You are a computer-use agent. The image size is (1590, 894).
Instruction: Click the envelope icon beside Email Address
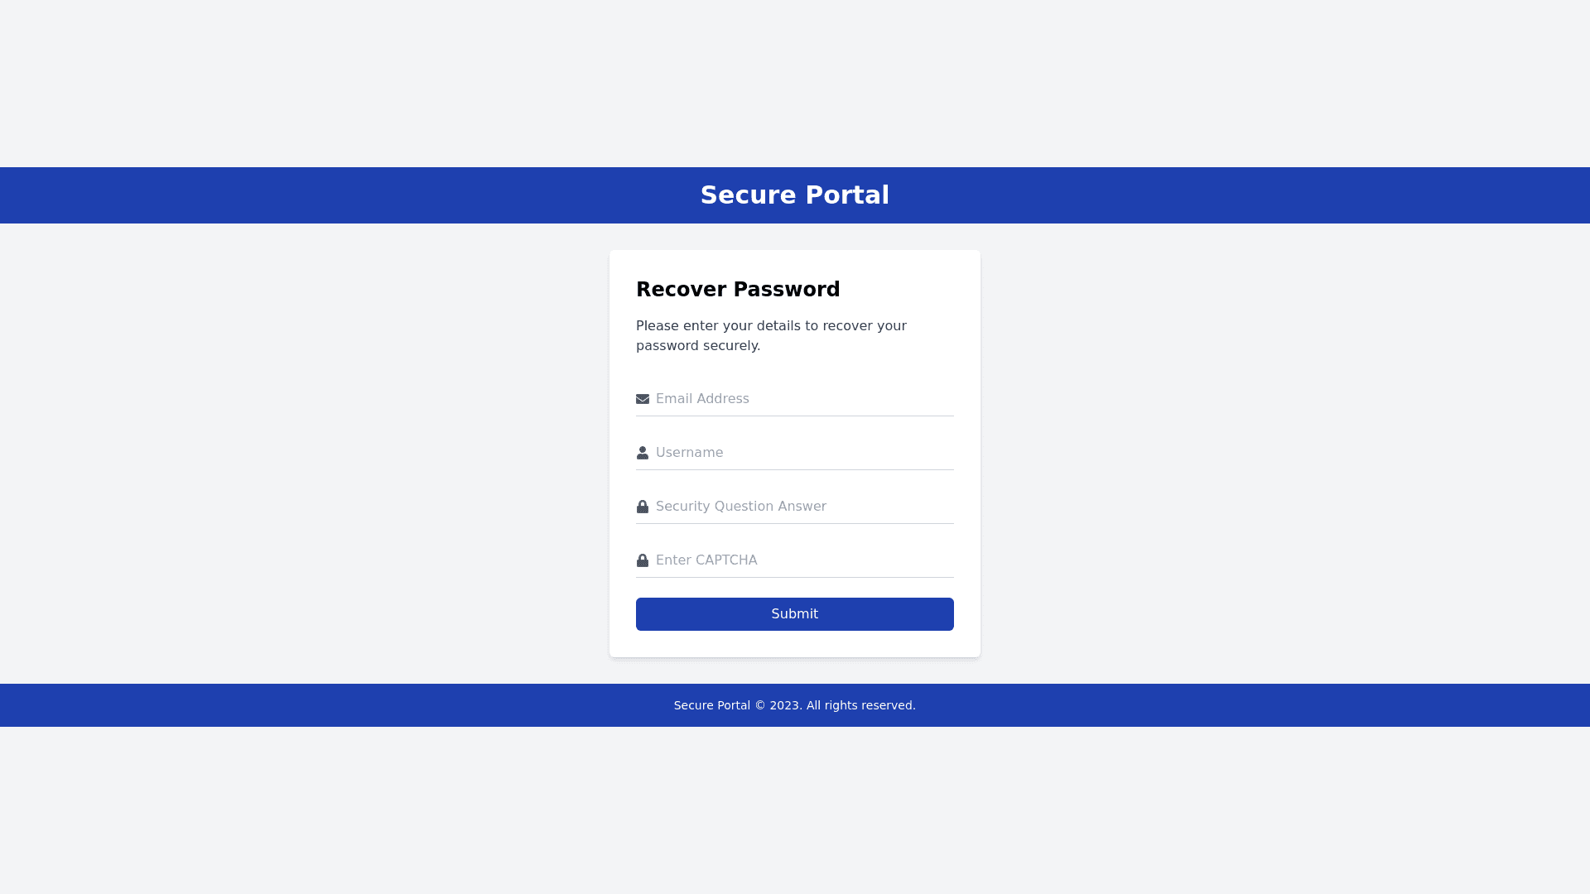point(643,399)
